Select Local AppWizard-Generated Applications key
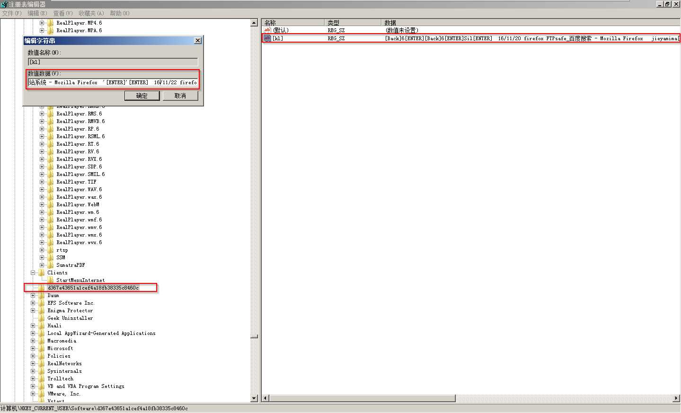The image size is (681, 413). tap(101, 333)
